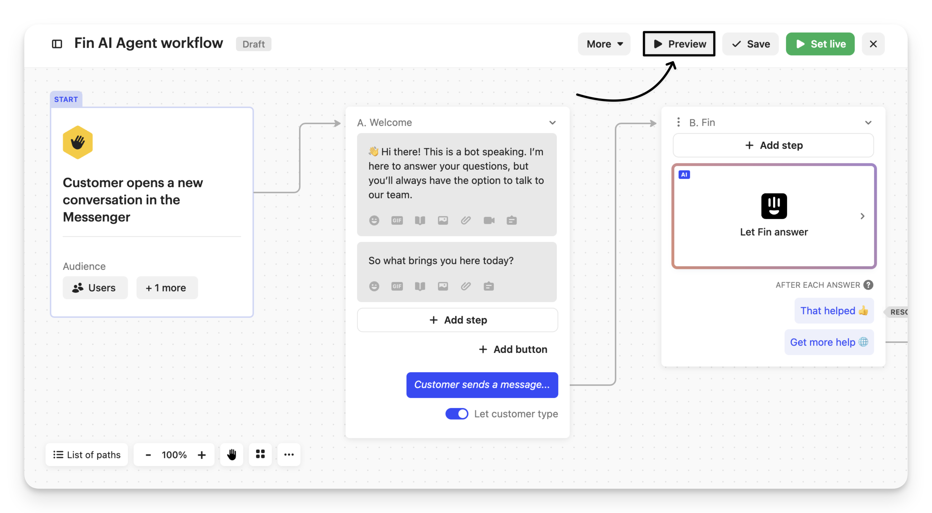The height and width of the screenshot is (513, 932).
Task: Click the auto-arrange grid icon
Action: [x=260, y=454]
